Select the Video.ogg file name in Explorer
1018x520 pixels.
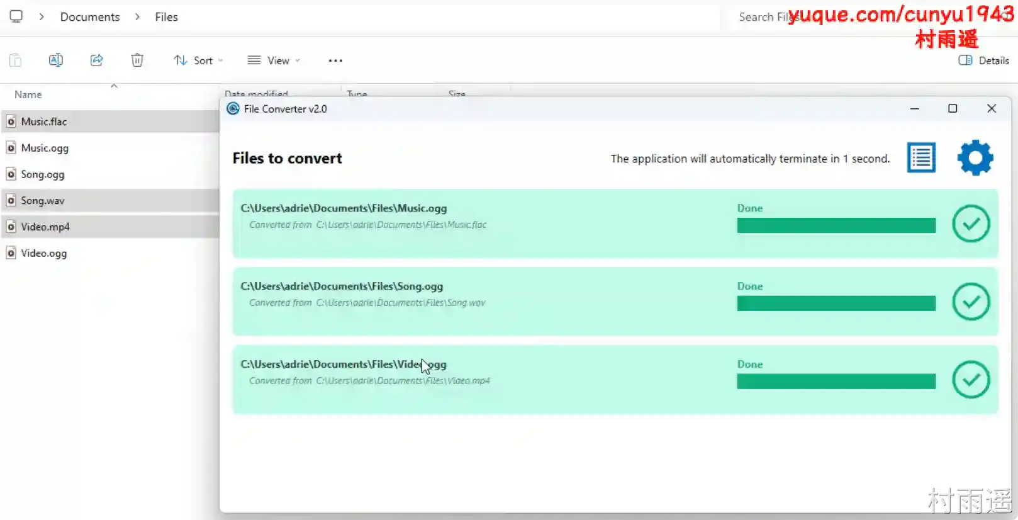[44, 253]
